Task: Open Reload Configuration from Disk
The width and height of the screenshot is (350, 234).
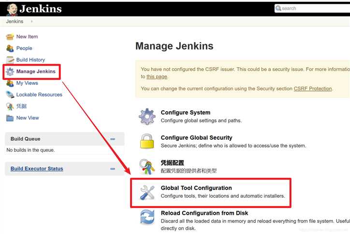Action: pyautogui.click(x=204, y=213)
